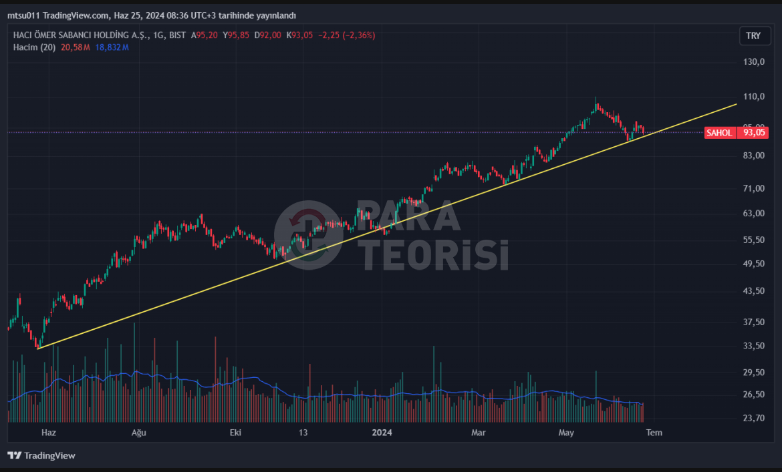Click the 29,50 price axis label
Viewport: 782px width, 472px height.
tap(753, 373)
